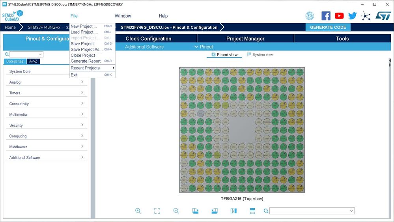
Task: Open the category search dropdown
Action: (x=40, y=54)
